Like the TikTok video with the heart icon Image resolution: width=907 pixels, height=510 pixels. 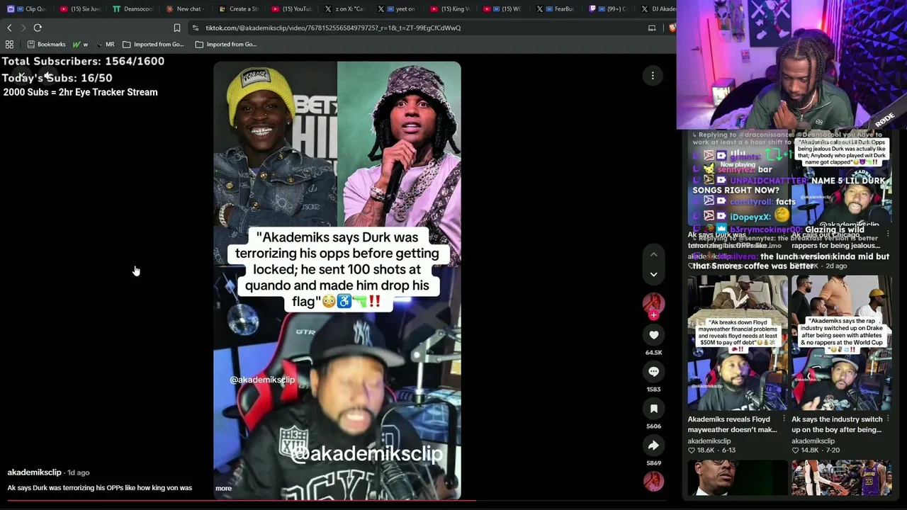tap(653, 335)
